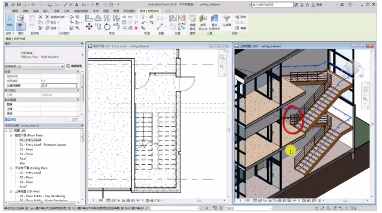Select 'Site' floor plan in Project Browser
Viewport: 382px width, 213px height.
[x=22, y=163]
